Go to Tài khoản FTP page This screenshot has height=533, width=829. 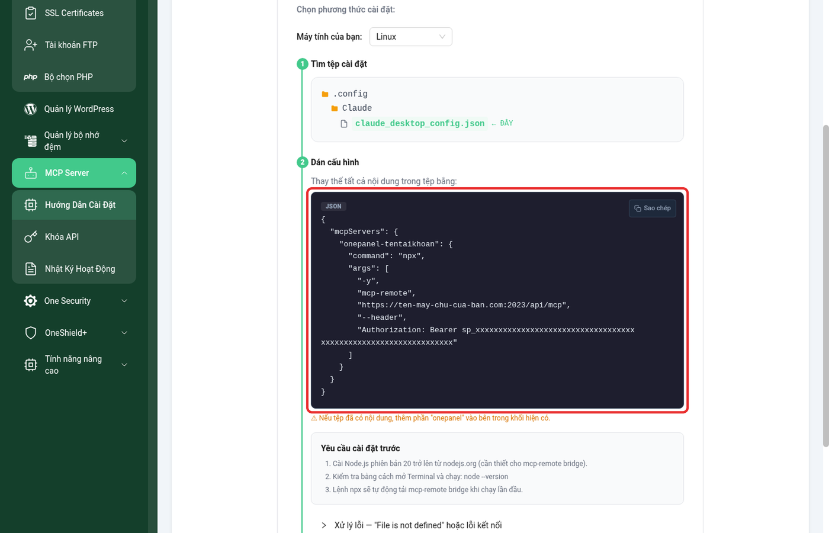[x=74, y=45]
